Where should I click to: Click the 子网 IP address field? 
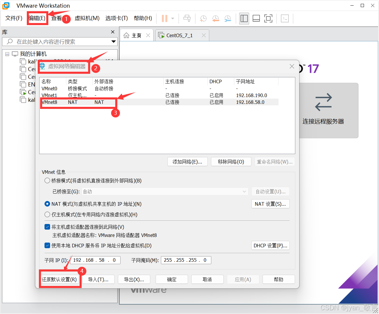tap(95, 260)
